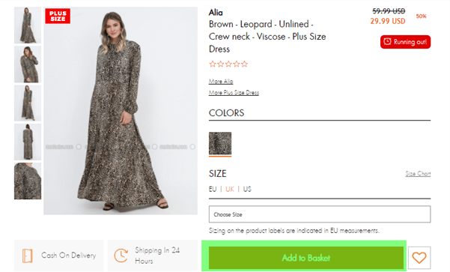Click the five-star rating row

coord(228,64)
